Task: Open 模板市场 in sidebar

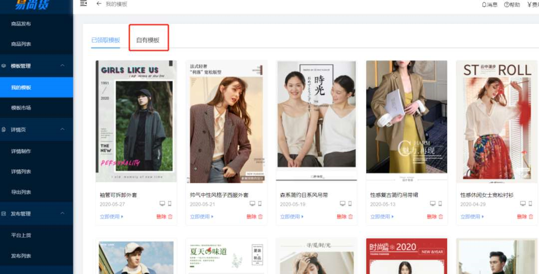Action: point(21,108)
